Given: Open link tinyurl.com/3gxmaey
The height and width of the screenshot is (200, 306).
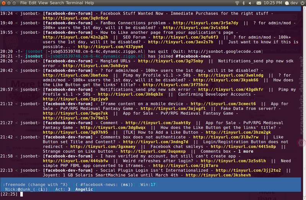Looking at the screenshot, I should (103, 146).
